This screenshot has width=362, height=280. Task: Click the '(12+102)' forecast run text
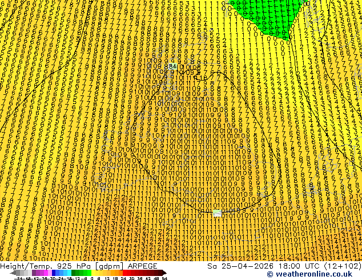[x=343, y=266]
